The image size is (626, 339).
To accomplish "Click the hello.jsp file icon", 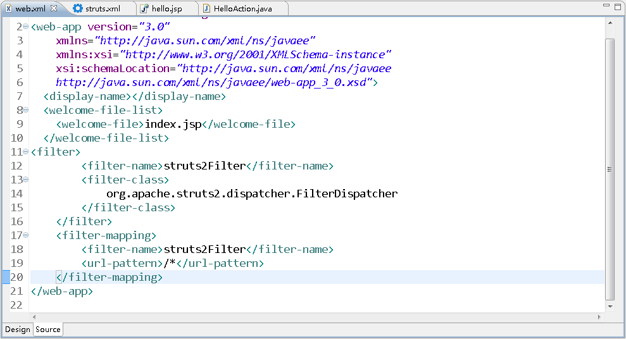I will 144,8.
